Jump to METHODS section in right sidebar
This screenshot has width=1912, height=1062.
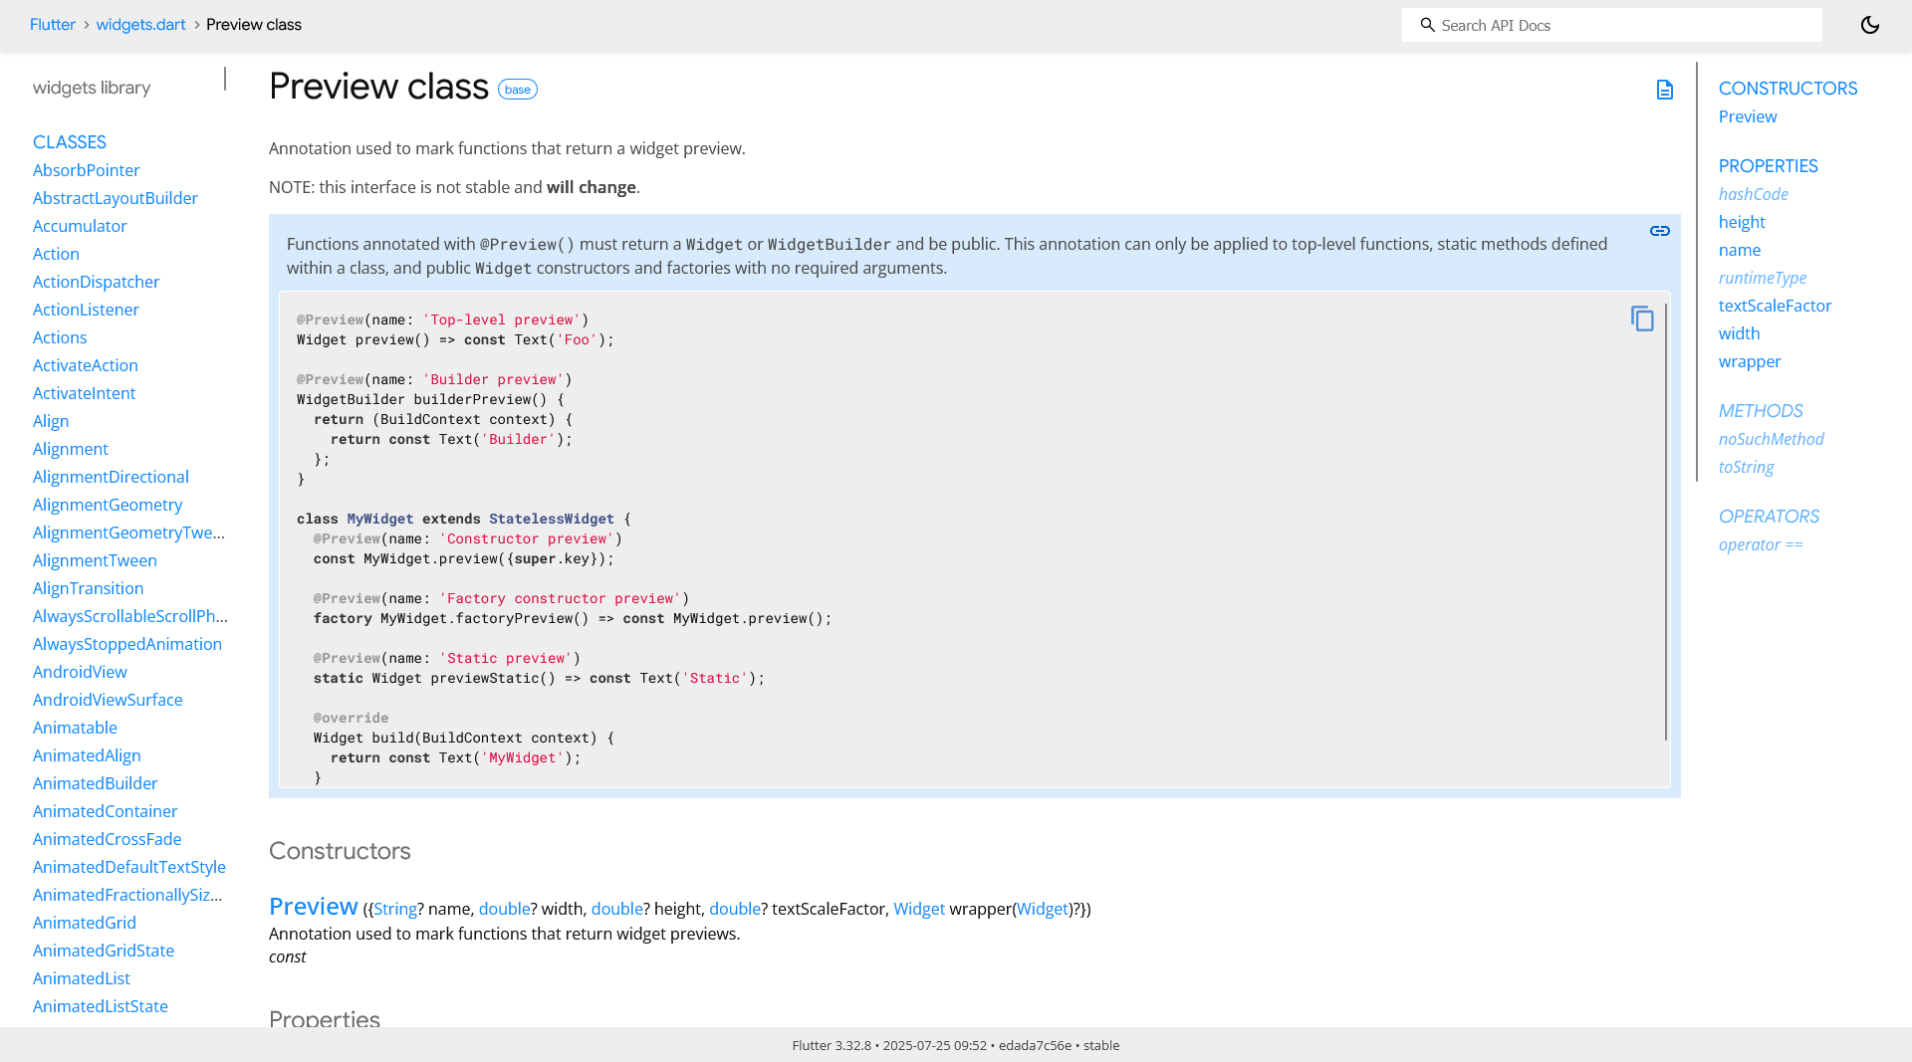[x=1761, y=411]
